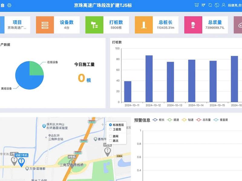Click blue 离线设备 pie slice
242x181 pixels.
[x=25, y=80]
